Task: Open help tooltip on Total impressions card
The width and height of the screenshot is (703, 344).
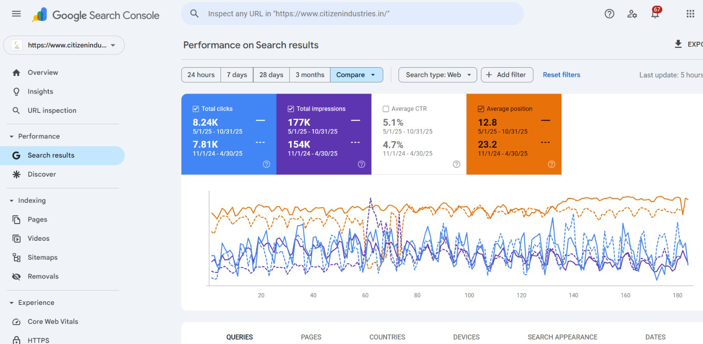Action: coord(362,164)
